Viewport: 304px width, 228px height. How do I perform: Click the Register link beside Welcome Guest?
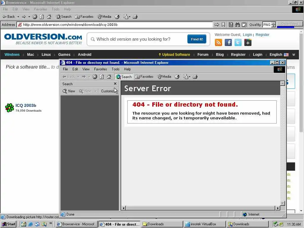tap(262, 35)
